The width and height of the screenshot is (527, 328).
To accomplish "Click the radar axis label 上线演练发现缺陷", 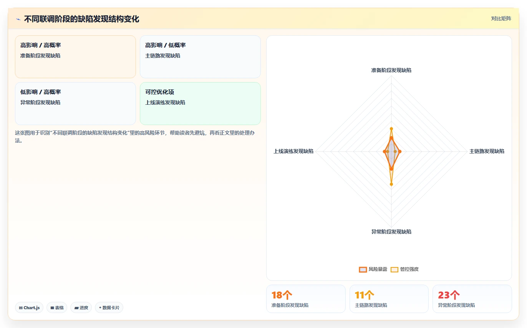I will [293, 151].
